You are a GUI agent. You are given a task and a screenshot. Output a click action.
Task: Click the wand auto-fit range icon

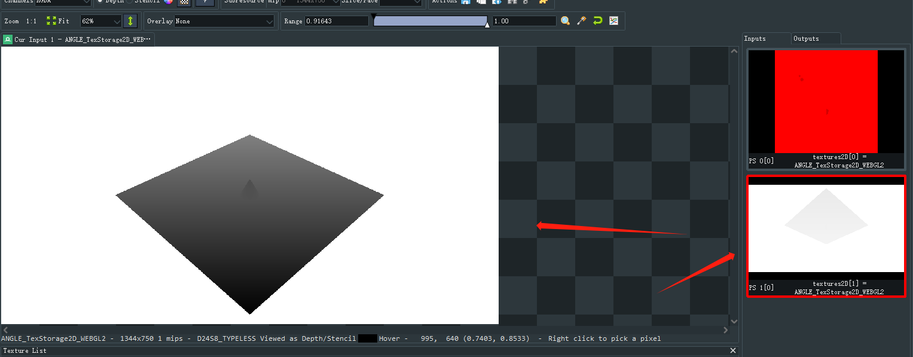[x=581, y=21]
